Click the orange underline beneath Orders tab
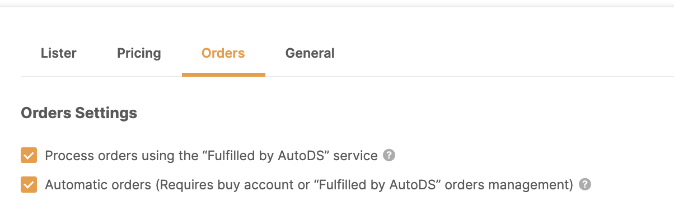 (x=223, y=74)
